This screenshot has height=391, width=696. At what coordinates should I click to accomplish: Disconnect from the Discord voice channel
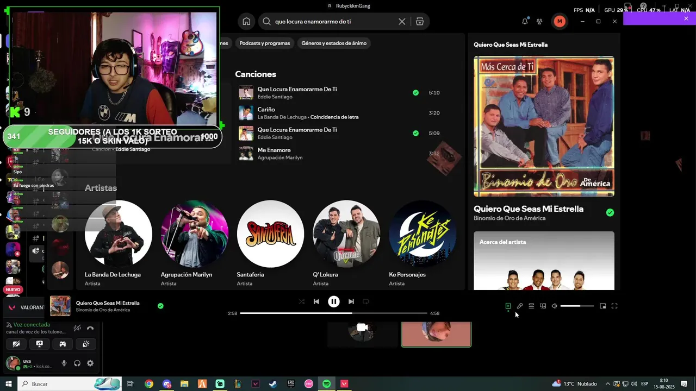tap(90, 328)
